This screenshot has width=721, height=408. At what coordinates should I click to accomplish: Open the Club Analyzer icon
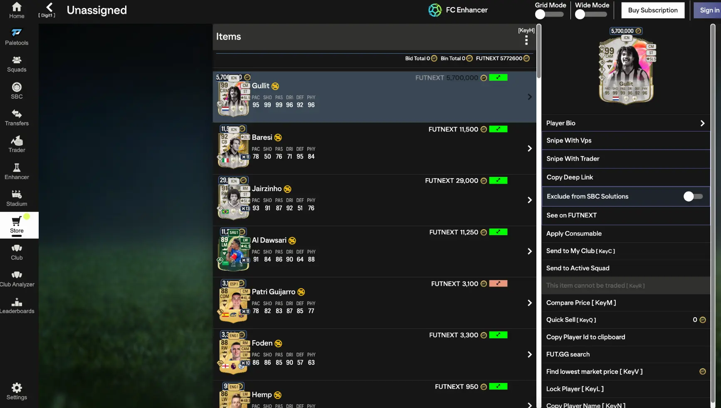(17, 275)
